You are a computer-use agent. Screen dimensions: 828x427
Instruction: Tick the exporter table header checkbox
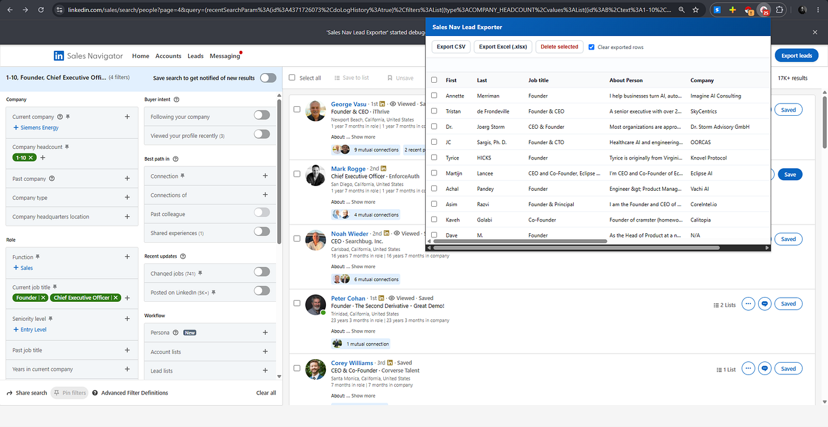[x=435, y=80]
